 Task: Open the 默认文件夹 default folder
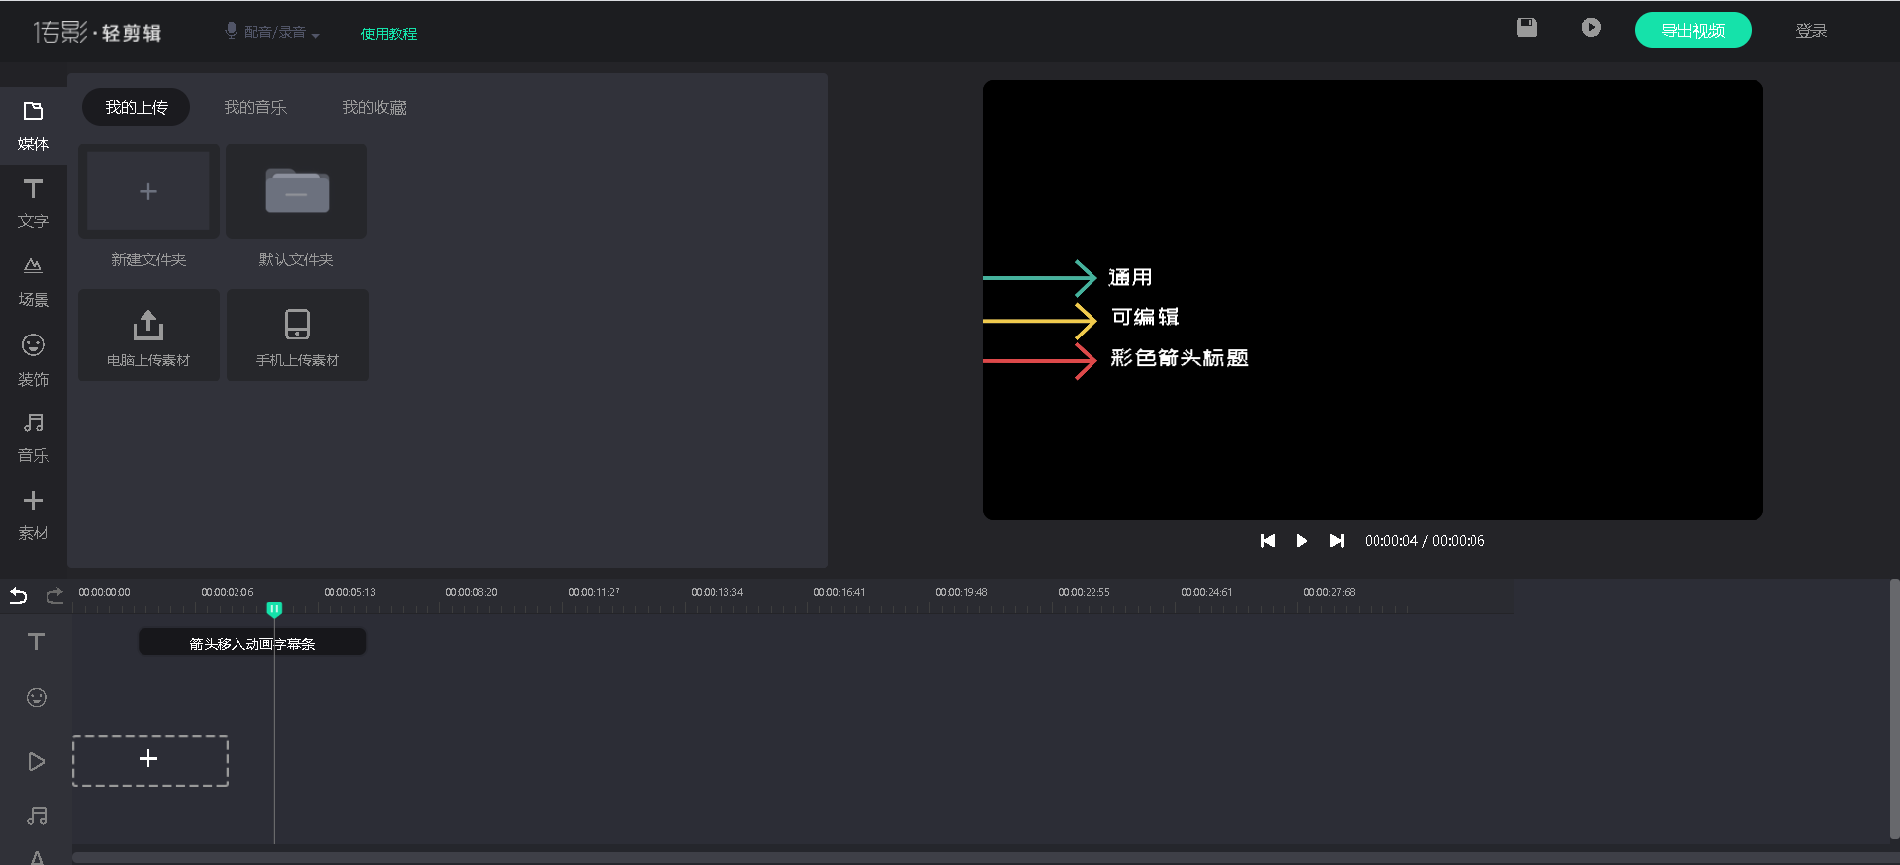(297, 192)
